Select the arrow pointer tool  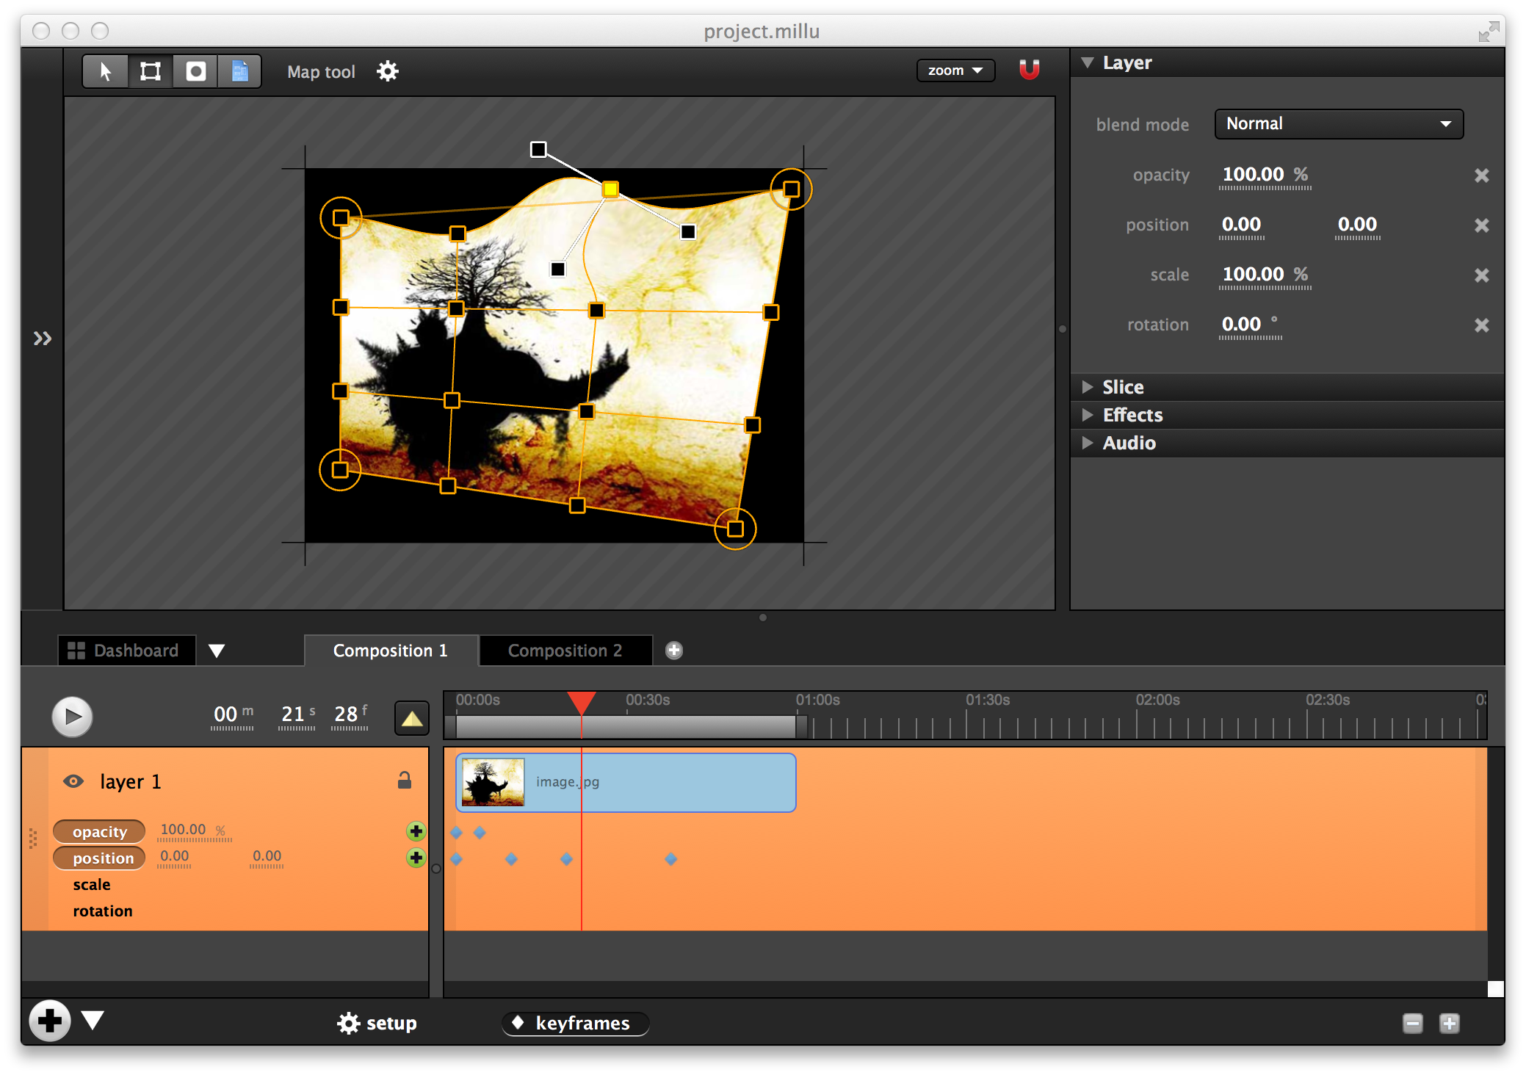click(x=105, y=71)
